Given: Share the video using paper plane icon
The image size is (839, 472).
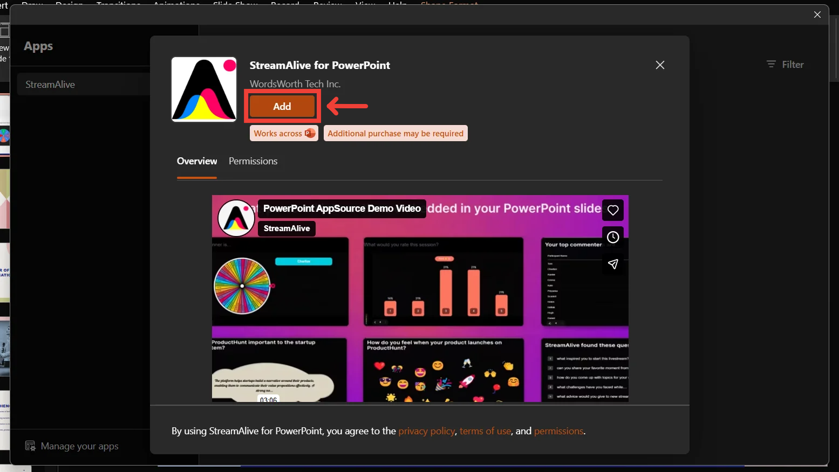Looking at the screenshot, I should (x=613, y=264).
